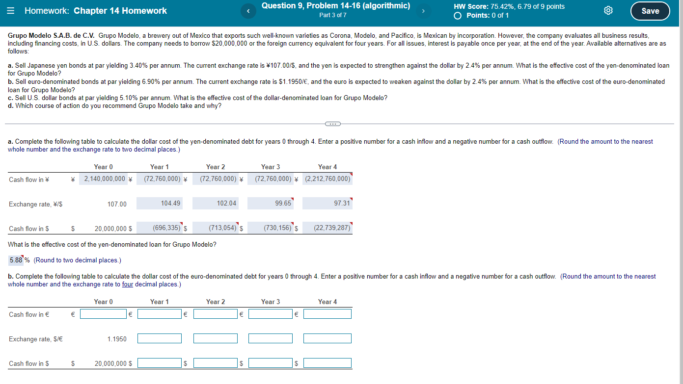Image resolution: width=683 pixels, height=384 pixels.
Task: Click the Save button
Action: point(650,10)
